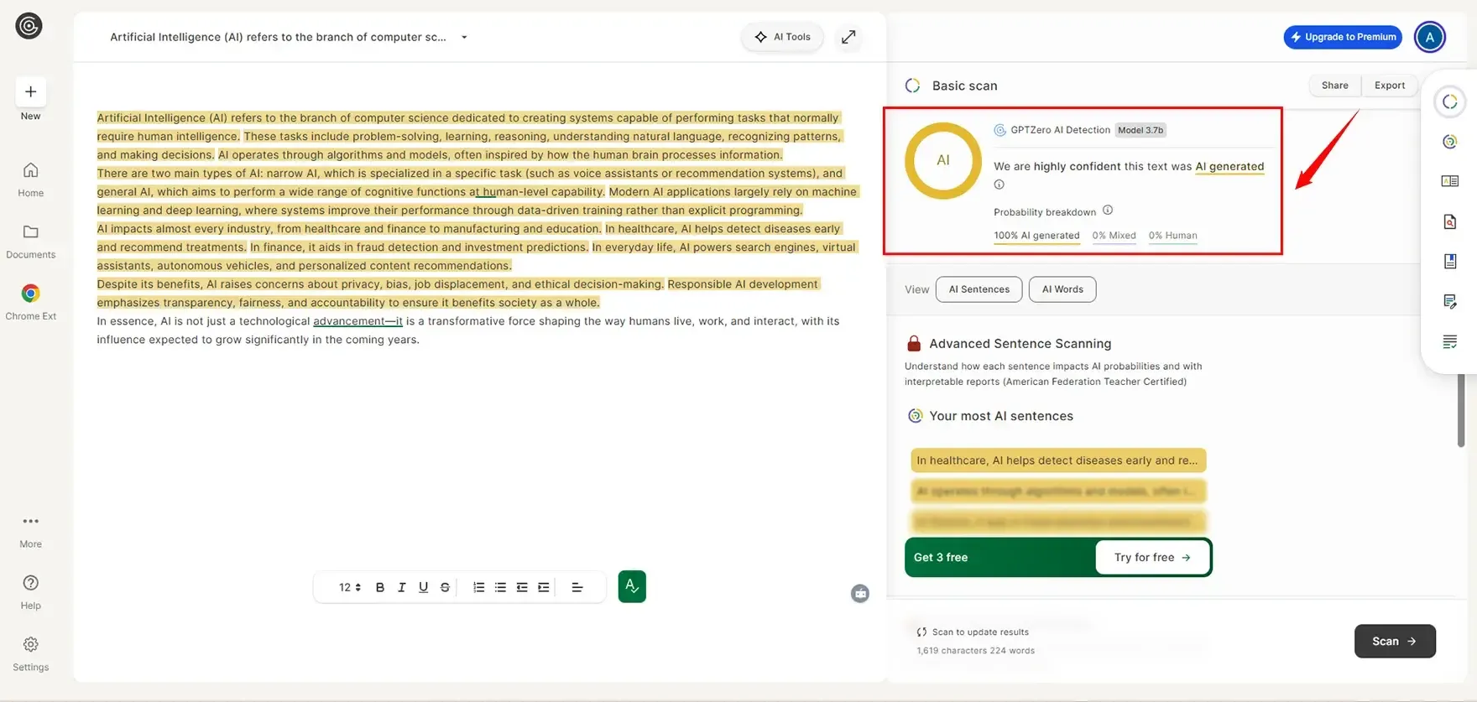Click the Advanced Sentence Scanning heading

(x=1020, y=344)
